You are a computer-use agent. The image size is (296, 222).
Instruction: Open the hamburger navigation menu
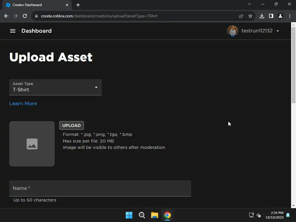pyautogui.click(x=13, y=31)
